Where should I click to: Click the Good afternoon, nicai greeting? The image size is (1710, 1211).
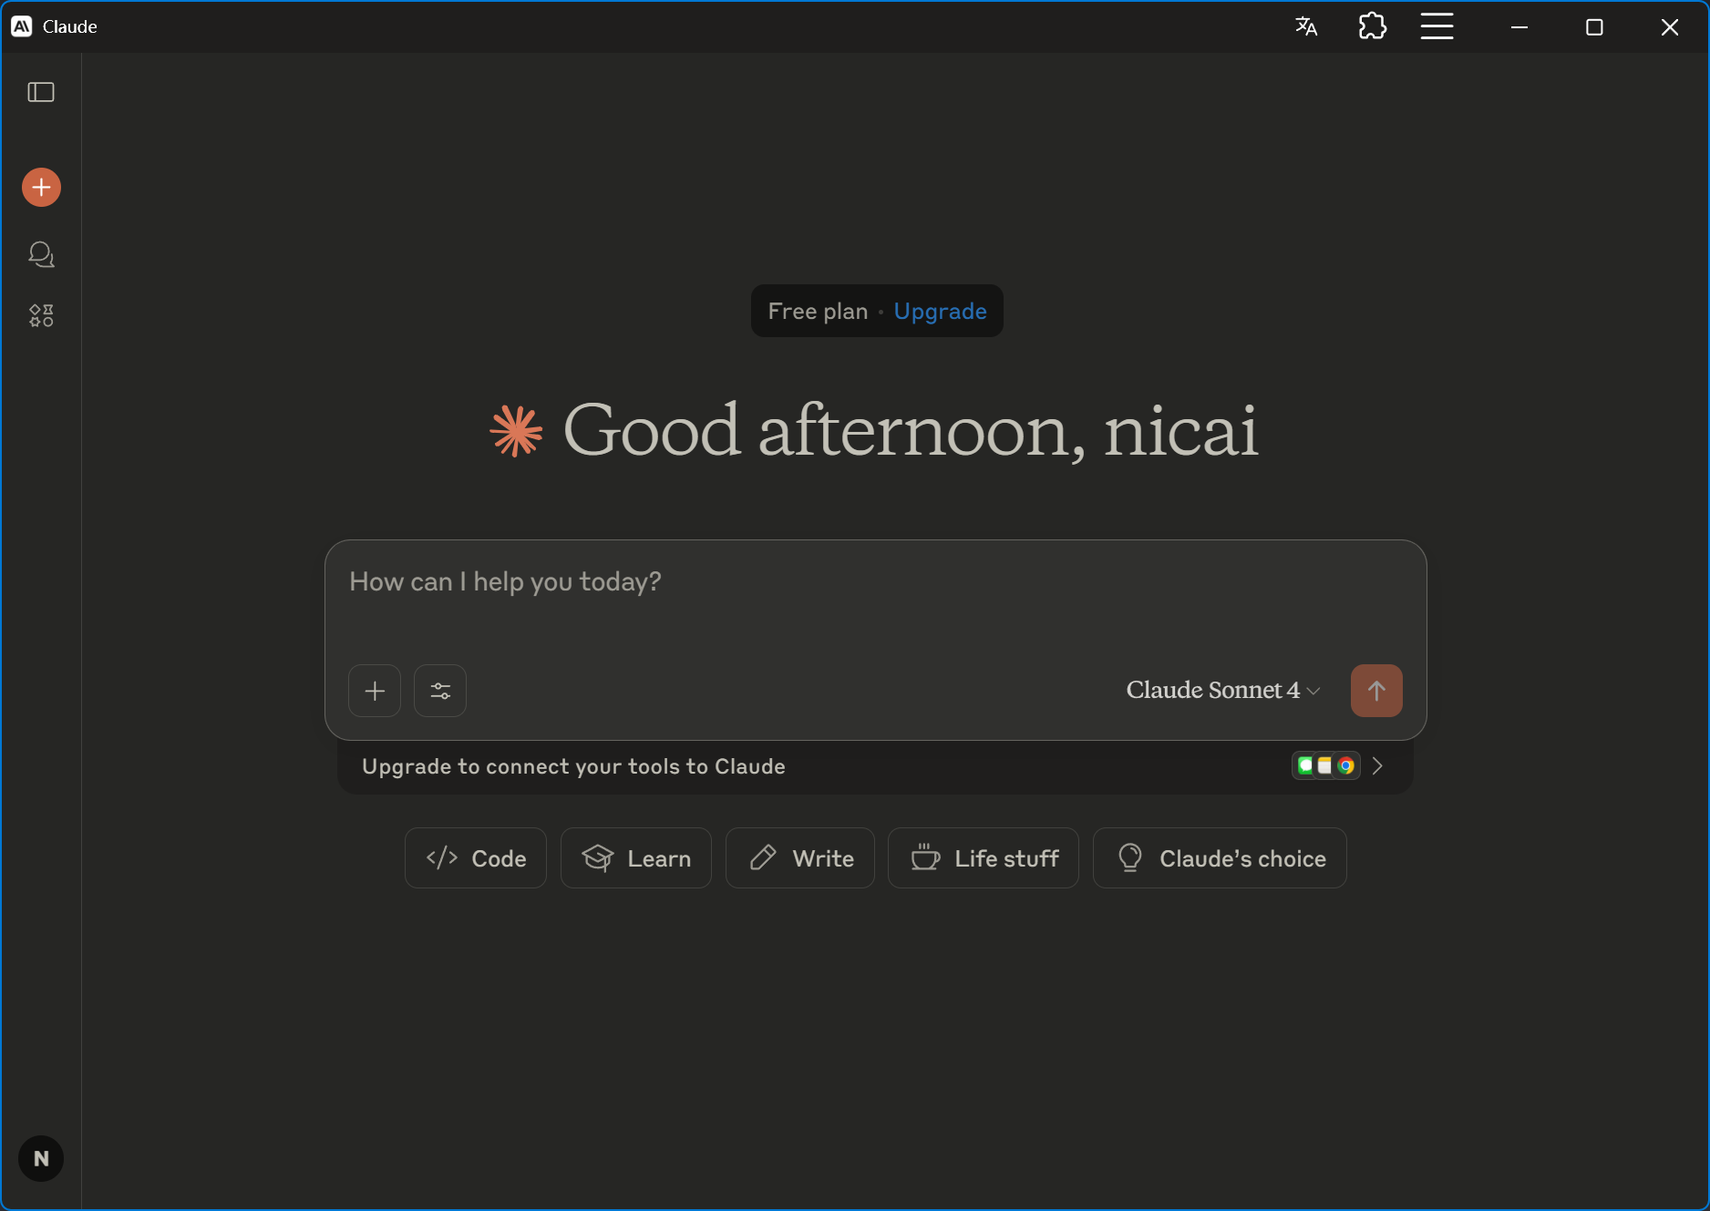click(x=911, y=430)
